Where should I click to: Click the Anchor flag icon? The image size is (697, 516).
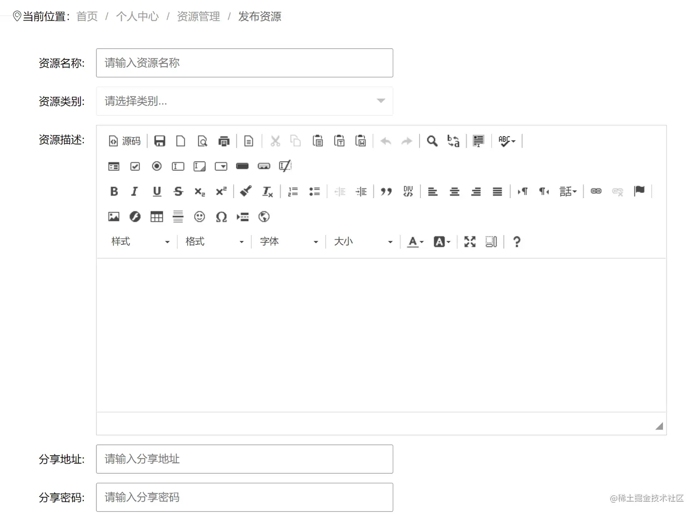pyautogui.click(x=639, y=191)
